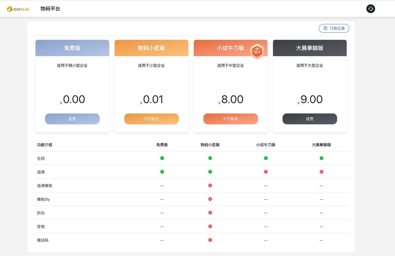
Task: Click the 模板diy row label
Action: [x=43, y=199]
